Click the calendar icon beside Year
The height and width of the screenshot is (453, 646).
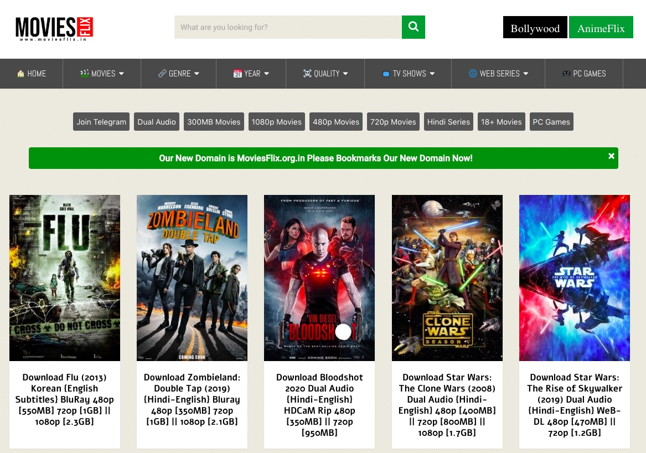(237, 74)
